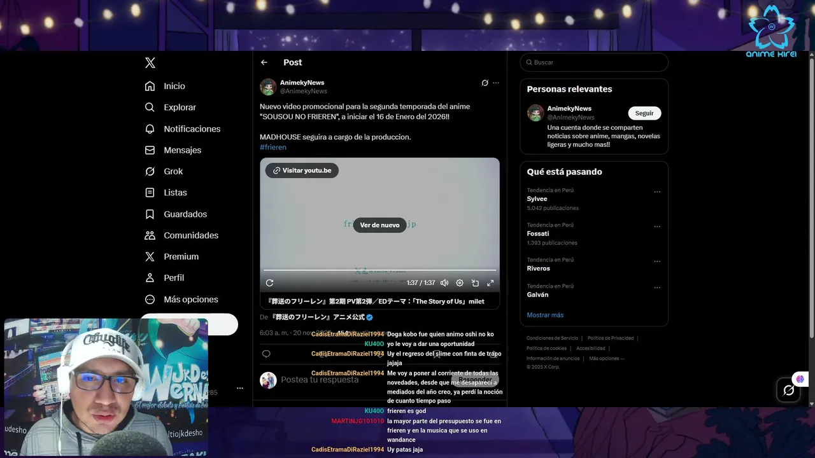This screenshot has height=458, width=815.
Task: Open options for Fossati trend
Action: pos(657,226)
